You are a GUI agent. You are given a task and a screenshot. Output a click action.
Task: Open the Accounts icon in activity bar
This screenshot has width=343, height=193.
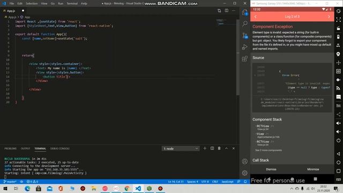click(x=244, y=161)
